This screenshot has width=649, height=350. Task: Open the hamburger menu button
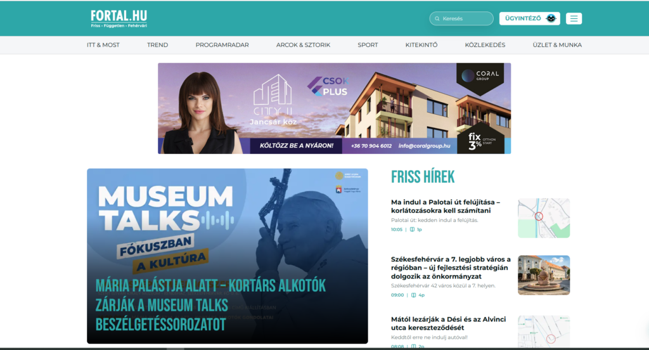pos(574,18)
